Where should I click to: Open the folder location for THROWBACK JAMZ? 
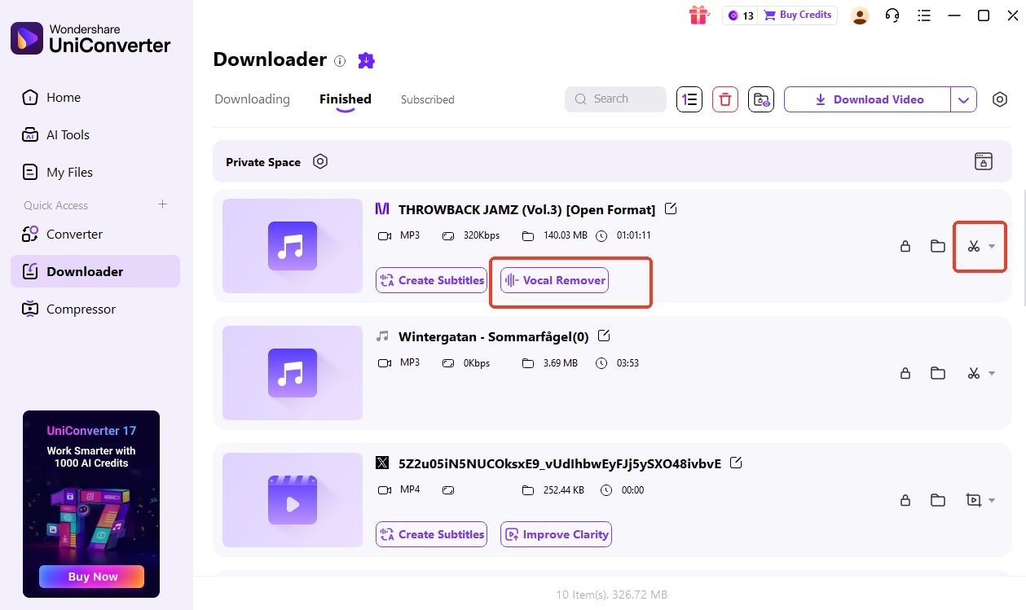pyautogui.click(x=937, y=246)
